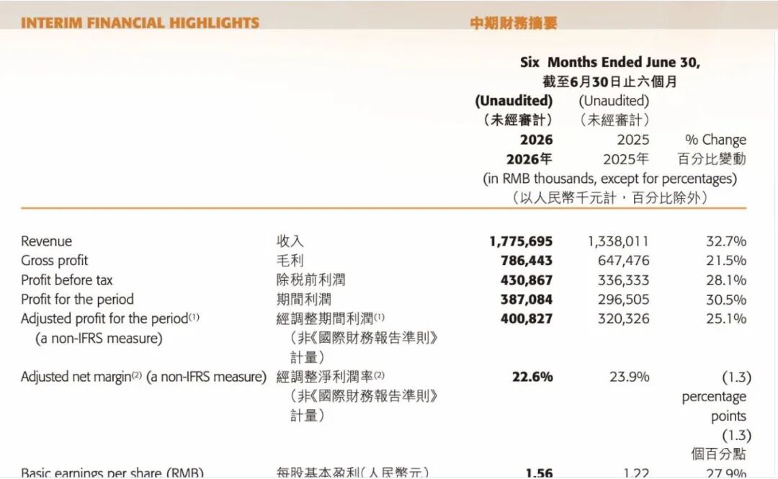
Task: Click the bold '2026' column year
Action: 537,140
